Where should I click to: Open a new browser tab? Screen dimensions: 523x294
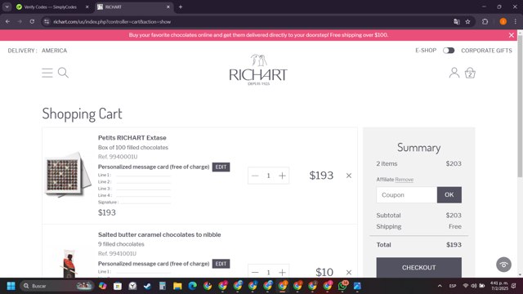point(181,7)
